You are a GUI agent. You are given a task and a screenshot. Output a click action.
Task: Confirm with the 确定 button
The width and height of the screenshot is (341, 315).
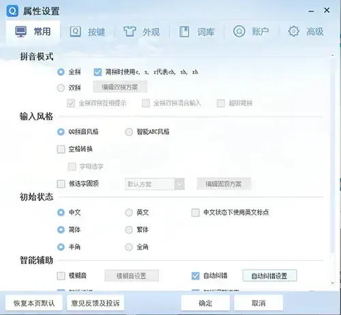point(205,303)
